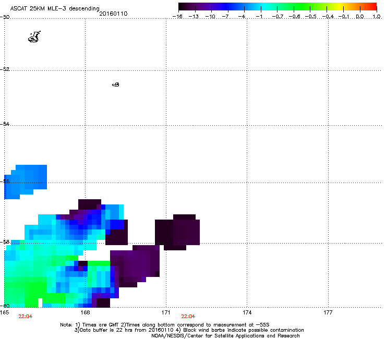Click the title 'ASCAT 25KM MLE-3 descending'
The image size is (386, 339).
55,8
